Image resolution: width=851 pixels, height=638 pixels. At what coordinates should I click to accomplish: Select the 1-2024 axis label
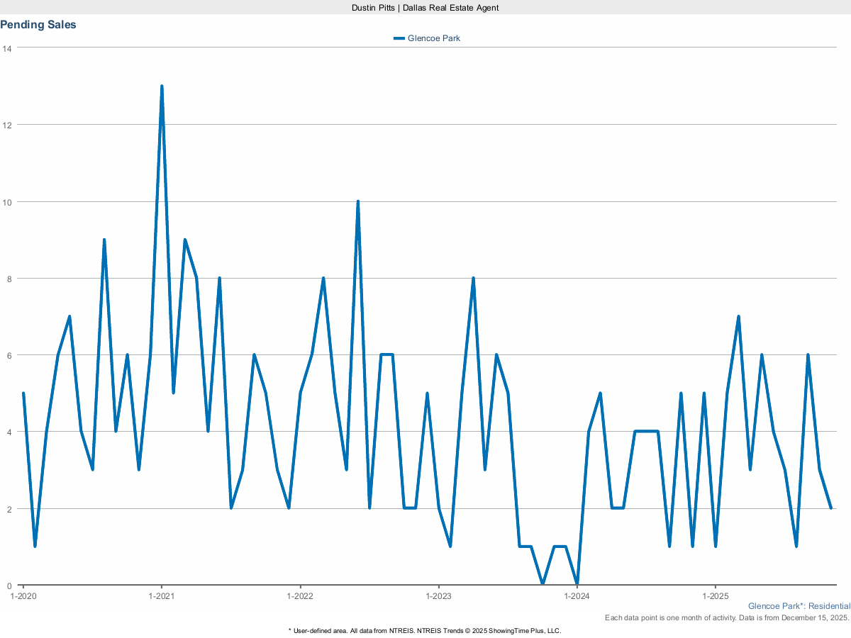tap(578, 596)
